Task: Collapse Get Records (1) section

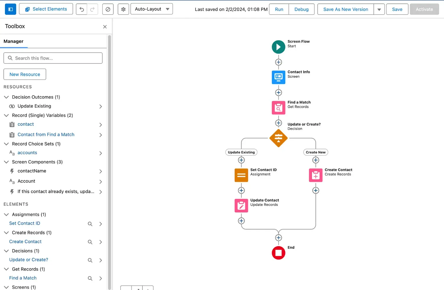Action: click(x=6, y=269)
